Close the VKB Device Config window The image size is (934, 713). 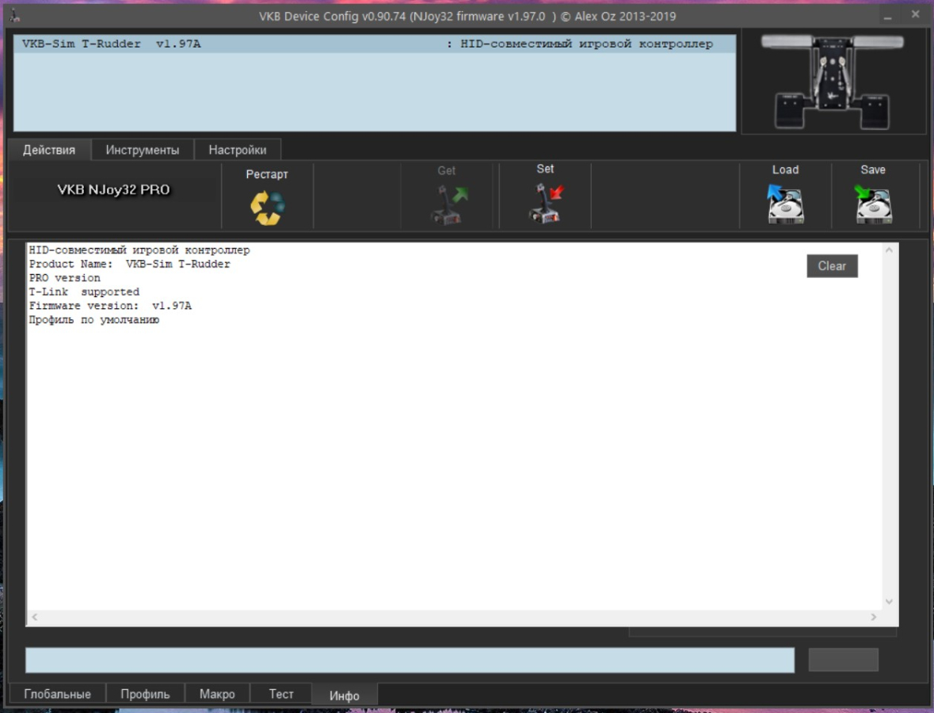pyautogui.click(x=915, y=15)
